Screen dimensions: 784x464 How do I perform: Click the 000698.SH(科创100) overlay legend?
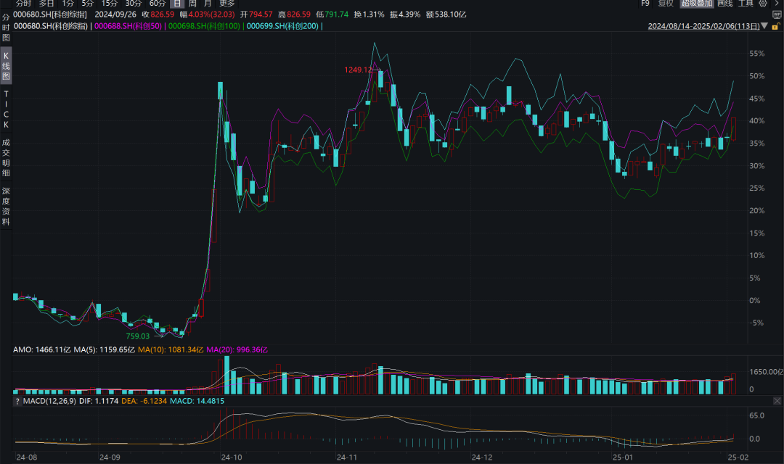[204, 26]
